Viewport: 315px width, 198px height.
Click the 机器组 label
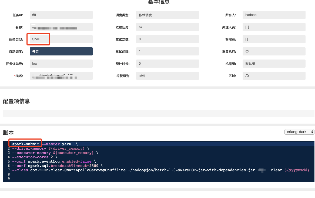tap(231, 64)
